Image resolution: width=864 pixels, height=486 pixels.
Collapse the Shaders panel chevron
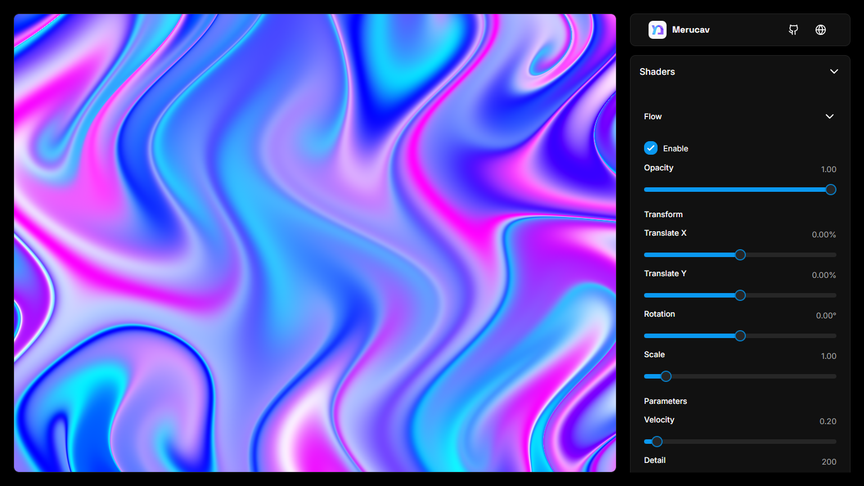(834, 71)
